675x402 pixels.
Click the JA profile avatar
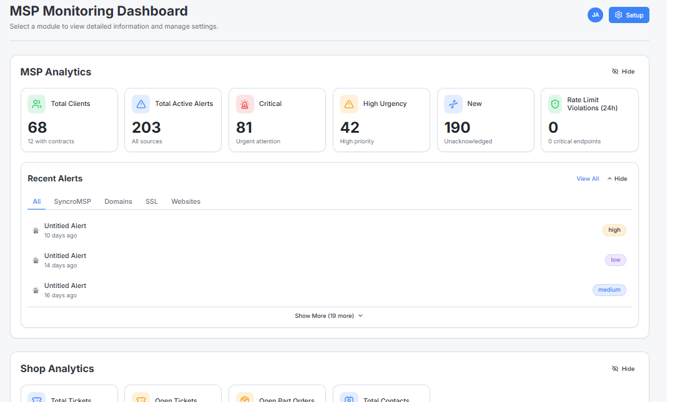coord(594,14)
